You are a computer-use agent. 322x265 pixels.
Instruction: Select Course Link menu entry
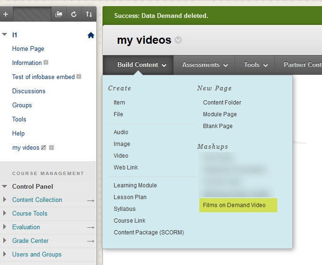[130, 220]
